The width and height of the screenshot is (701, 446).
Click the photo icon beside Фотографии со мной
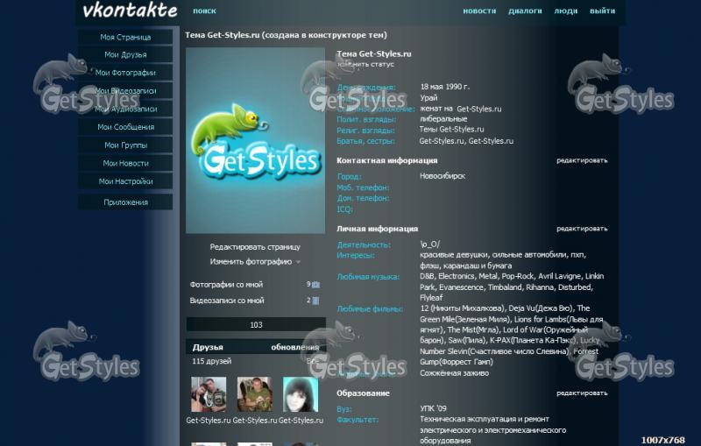[316, 285]
